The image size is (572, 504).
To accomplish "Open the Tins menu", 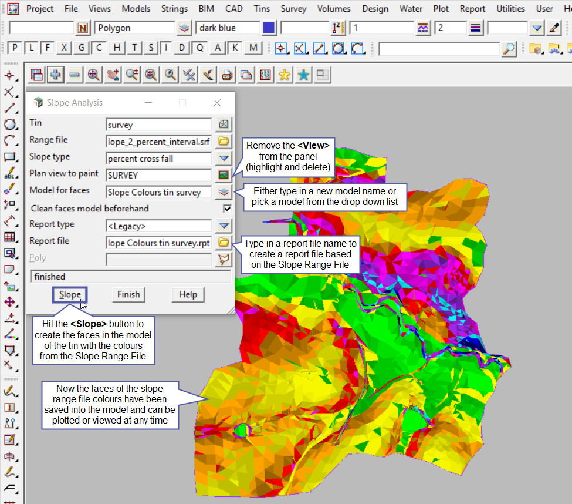I will coord(262,9).
